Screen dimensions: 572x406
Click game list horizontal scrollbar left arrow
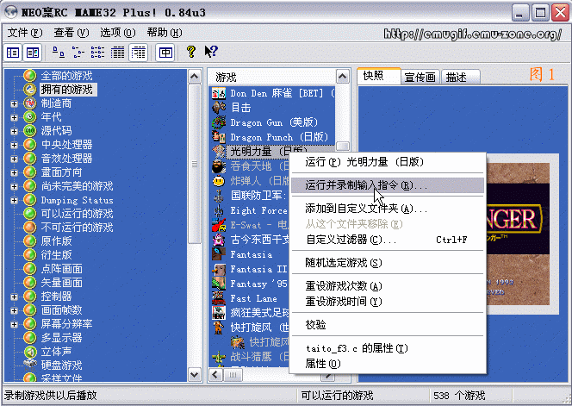pyautogui.click(x=216, y=375)
